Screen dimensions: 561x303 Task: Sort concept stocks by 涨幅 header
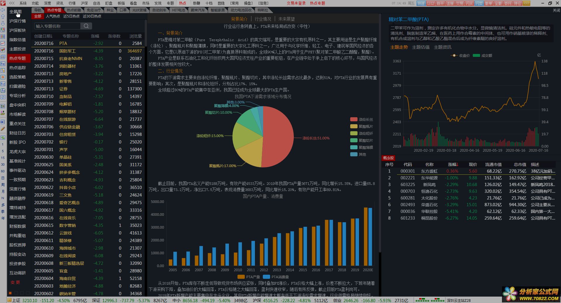click(x=453, y=164)
